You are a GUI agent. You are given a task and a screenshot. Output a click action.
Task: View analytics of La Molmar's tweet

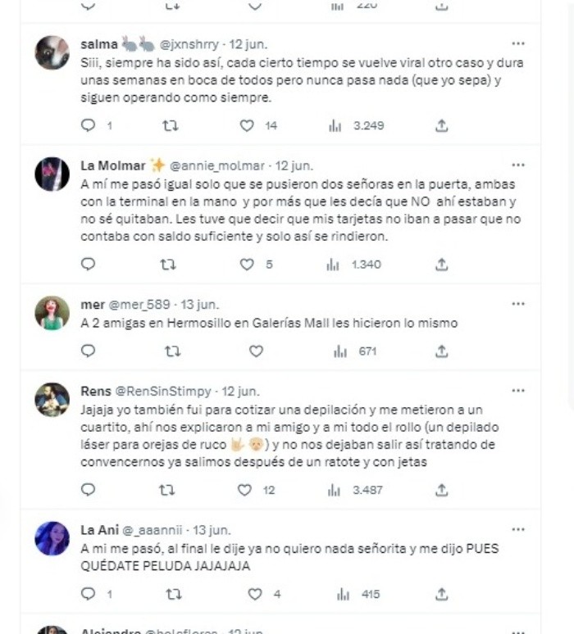point(336,265)
